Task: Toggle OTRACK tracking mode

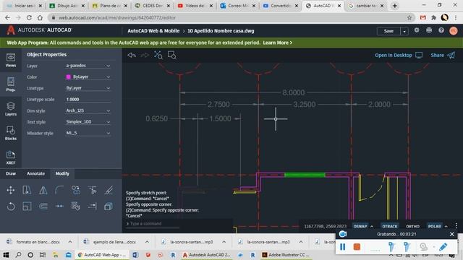Action: (390, 226)
